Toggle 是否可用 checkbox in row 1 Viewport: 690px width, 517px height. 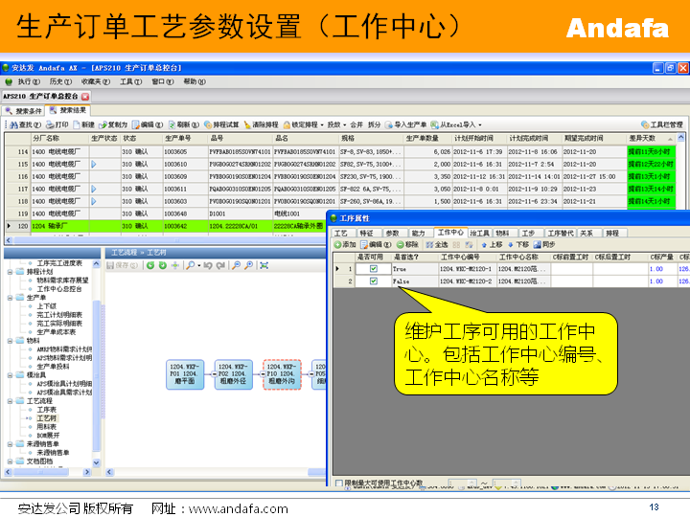tap(374, 269)
